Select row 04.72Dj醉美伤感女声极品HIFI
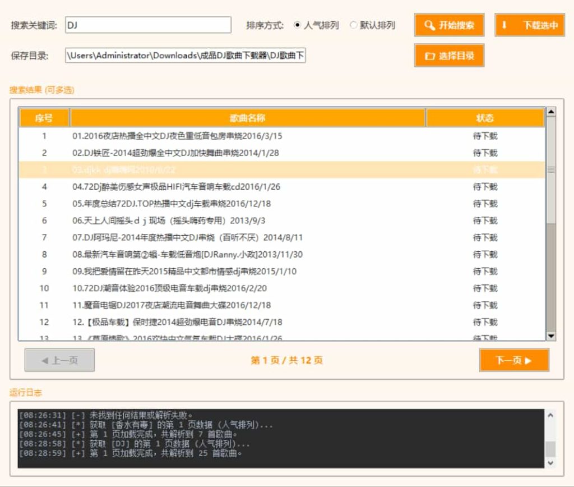Screen dimensions: 574x487 (x=282, y=187)
